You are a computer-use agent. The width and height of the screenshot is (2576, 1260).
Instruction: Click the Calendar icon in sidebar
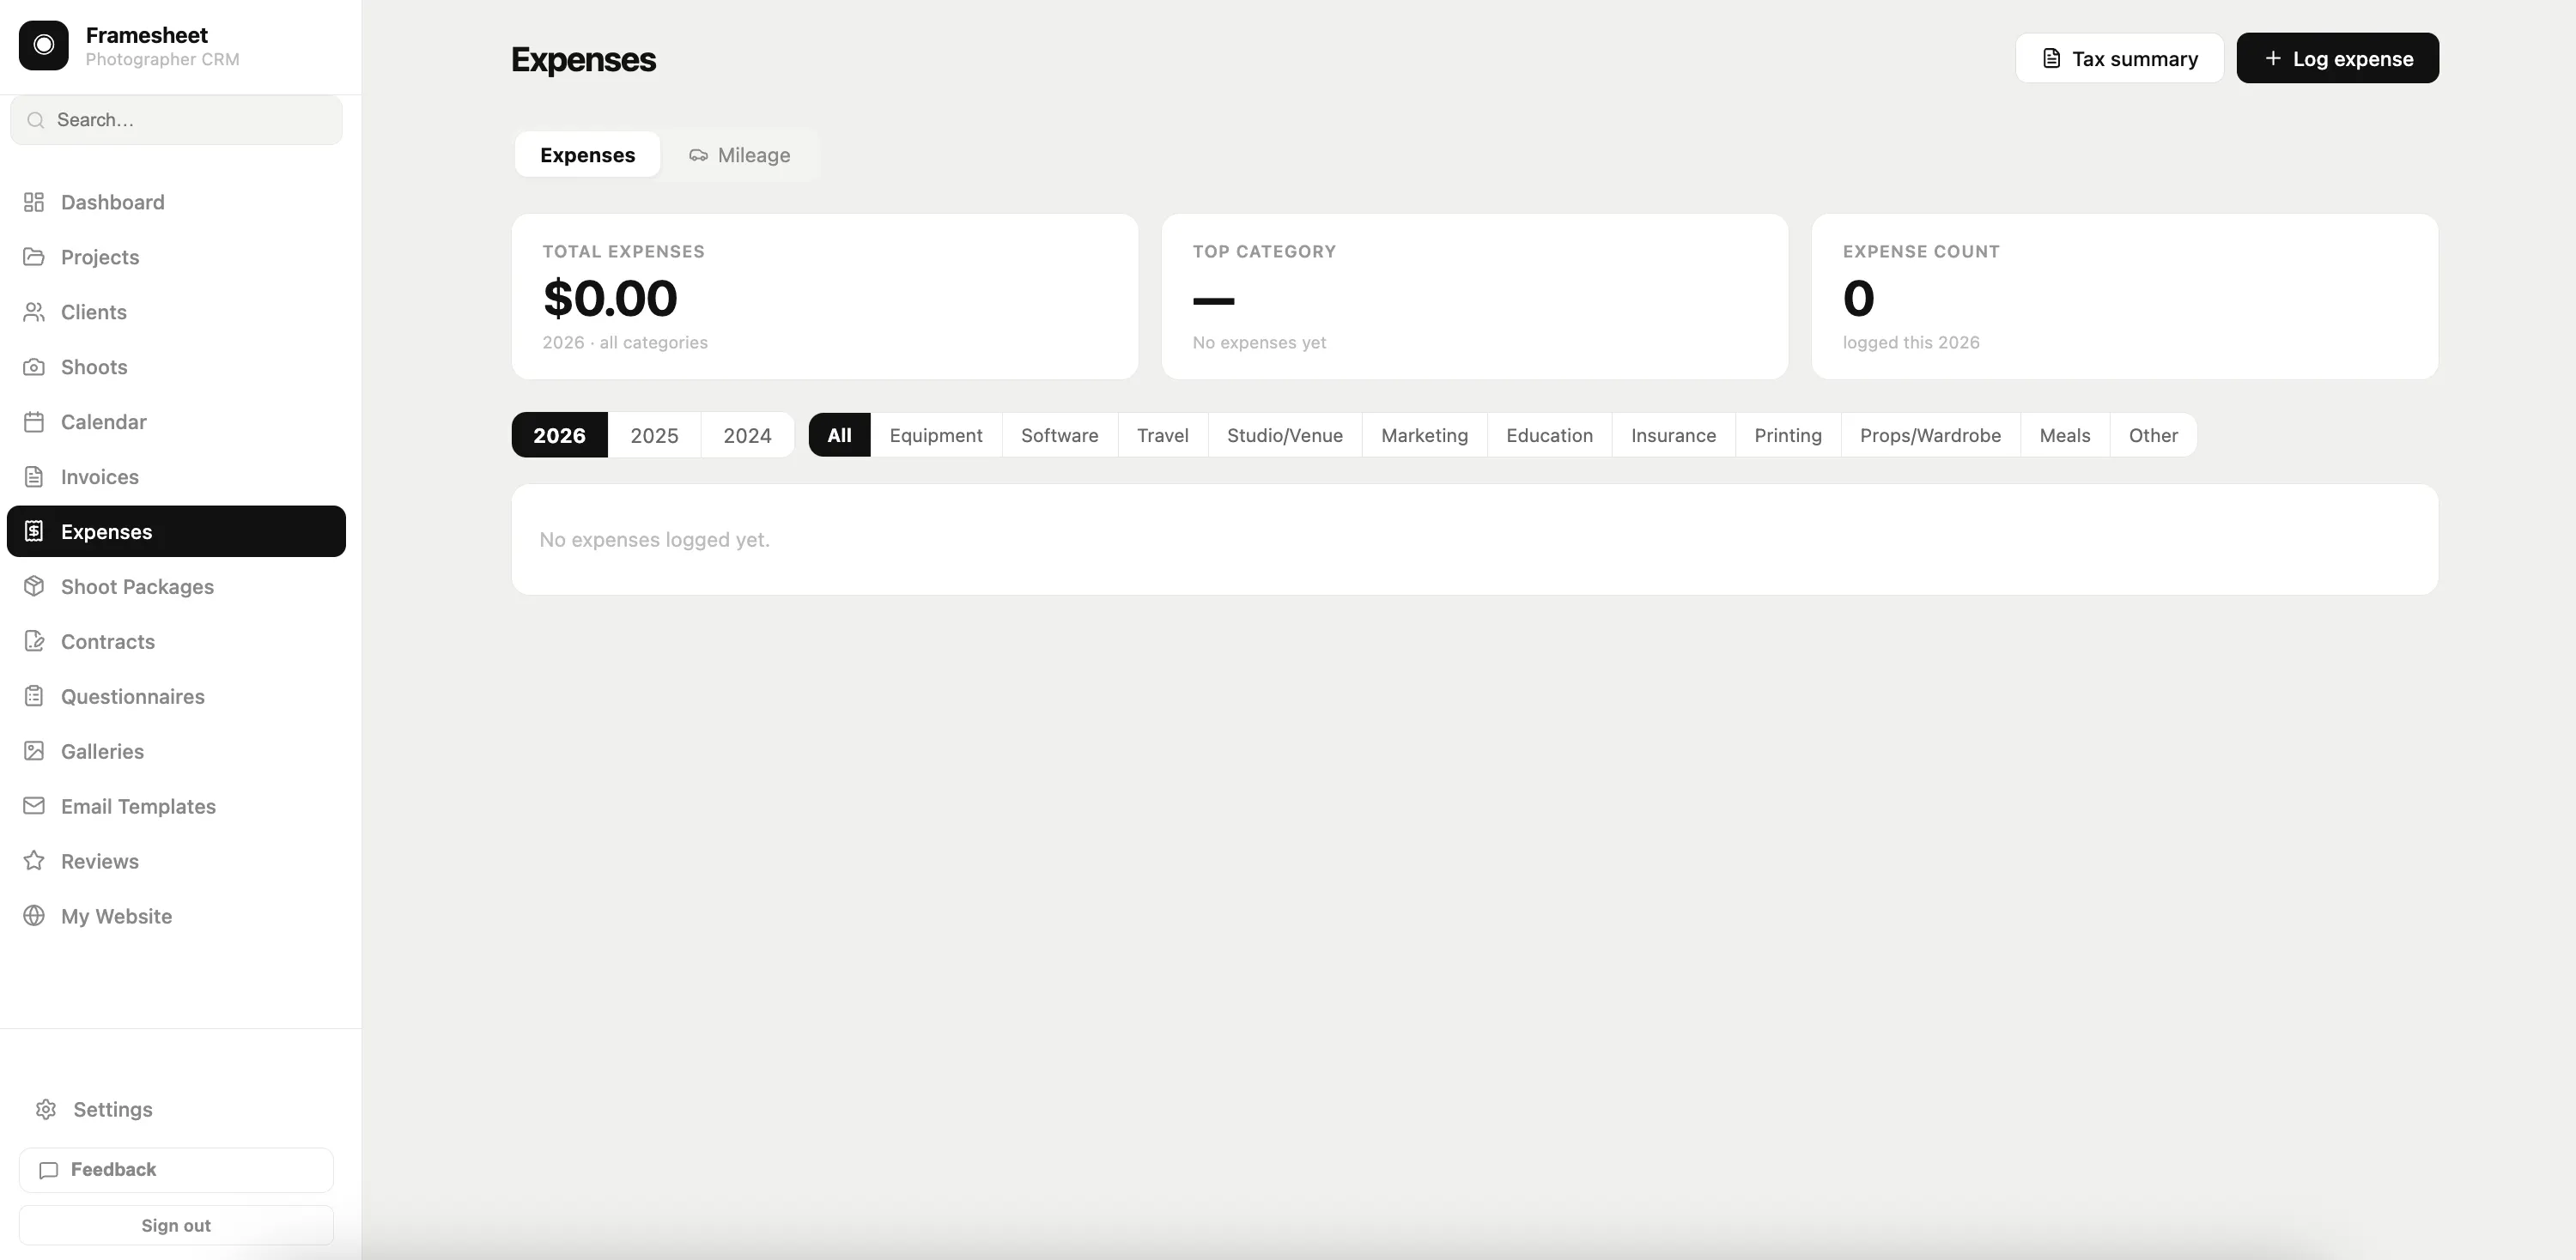tap(34, 421)
